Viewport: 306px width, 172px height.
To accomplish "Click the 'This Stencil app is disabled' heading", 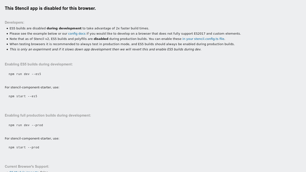I will (x=50, y=8).
